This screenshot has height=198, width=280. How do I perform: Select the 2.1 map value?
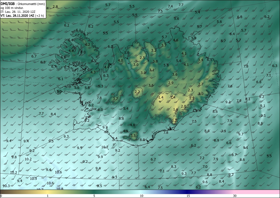(x=192, y=98)
